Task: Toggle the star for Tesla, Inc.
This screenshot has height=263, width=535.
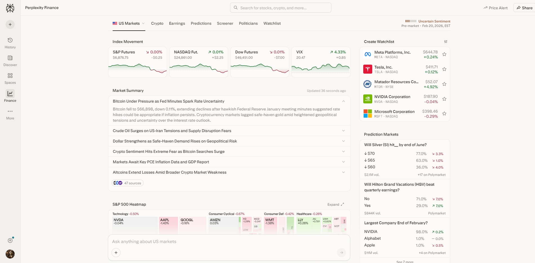Action: pos(444,69)
